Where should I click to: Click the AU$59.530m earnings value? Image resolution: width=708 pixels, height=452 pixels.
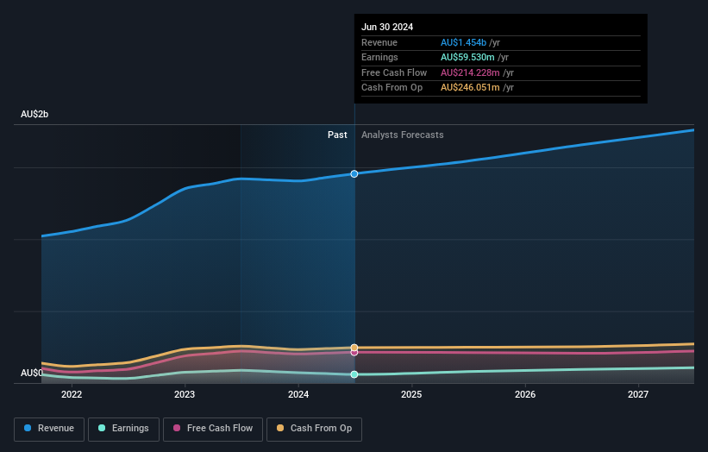coord(467,57)
